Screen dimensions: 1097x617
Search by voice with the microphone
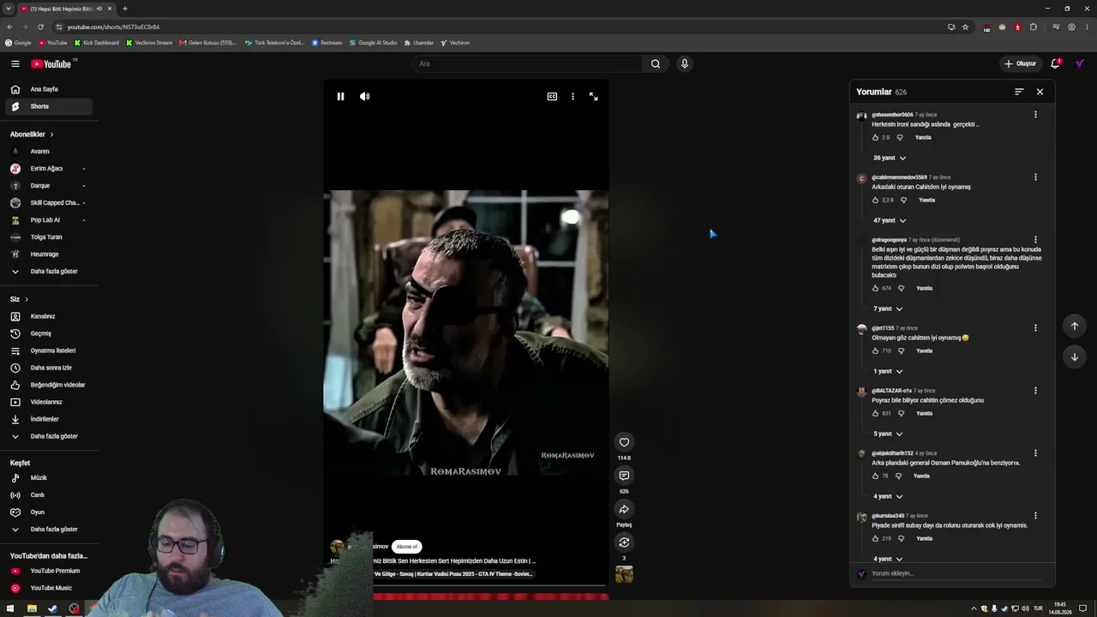tap(684, 63)
